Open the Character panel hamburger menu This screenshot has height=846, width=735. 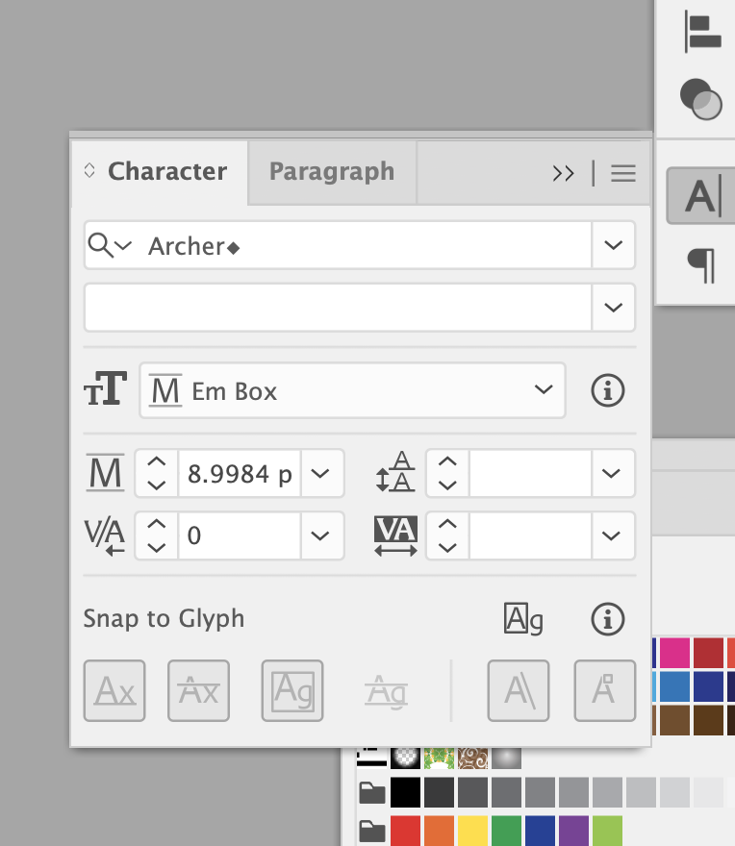(x=623, y=173)
